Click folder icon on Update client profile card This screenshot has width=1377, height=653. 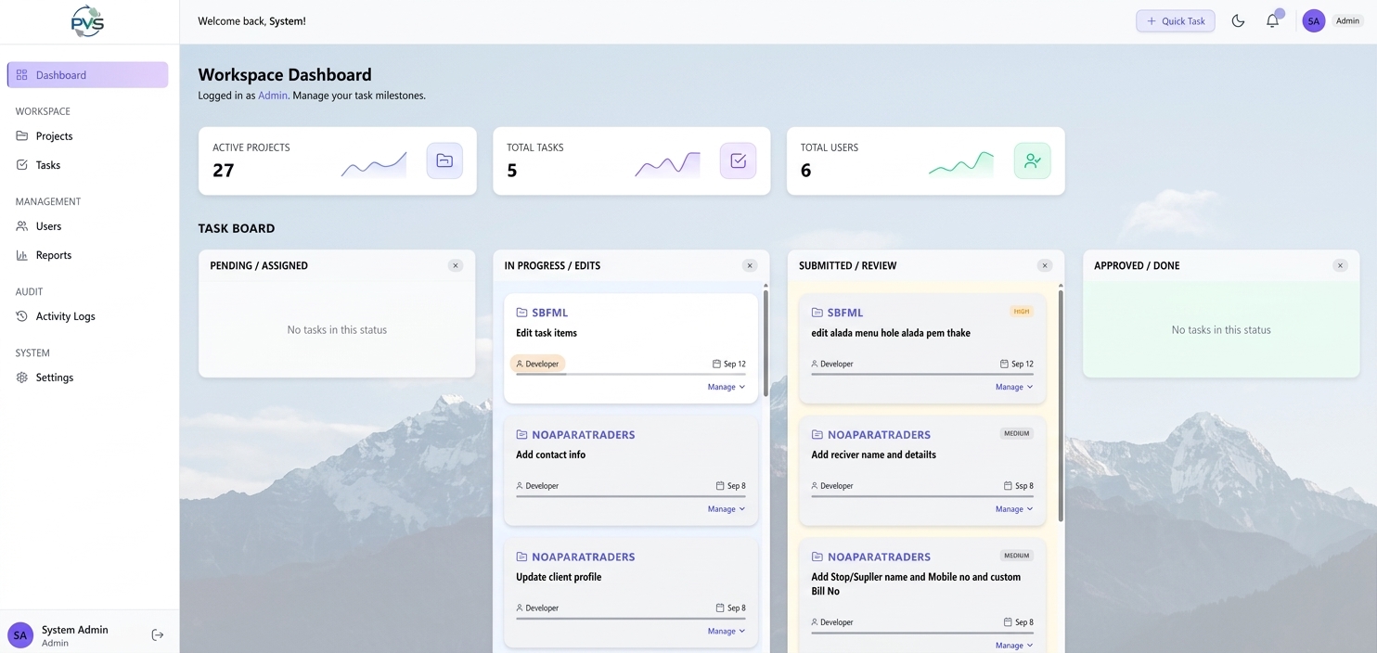tap(521, 557)
